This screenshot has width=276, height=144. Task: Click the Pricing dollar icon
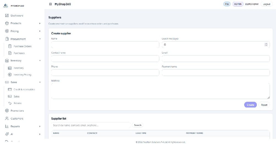coord(7,31)
